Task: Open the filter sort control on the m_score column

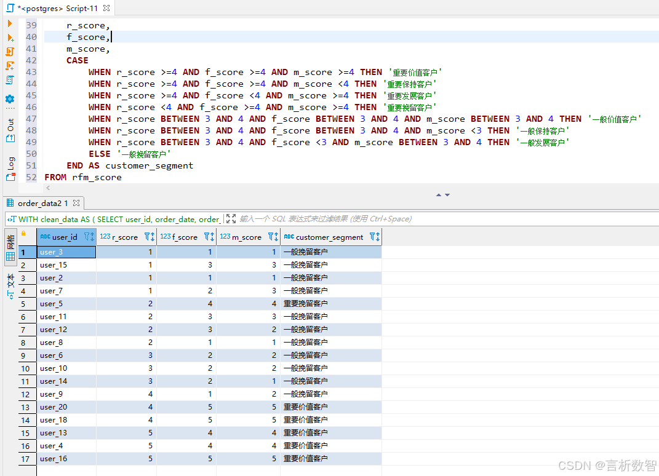Action: click(273, 237)
